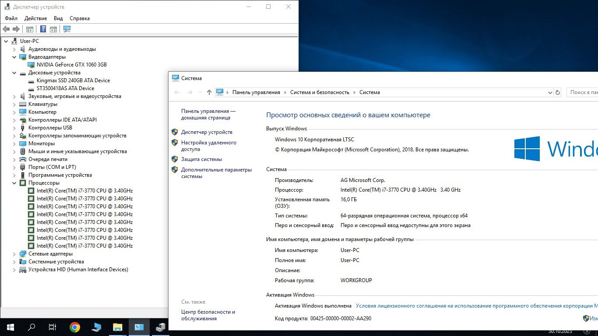
Task: Open Настройка удаленного доступа link
Action: click(209, 146)
